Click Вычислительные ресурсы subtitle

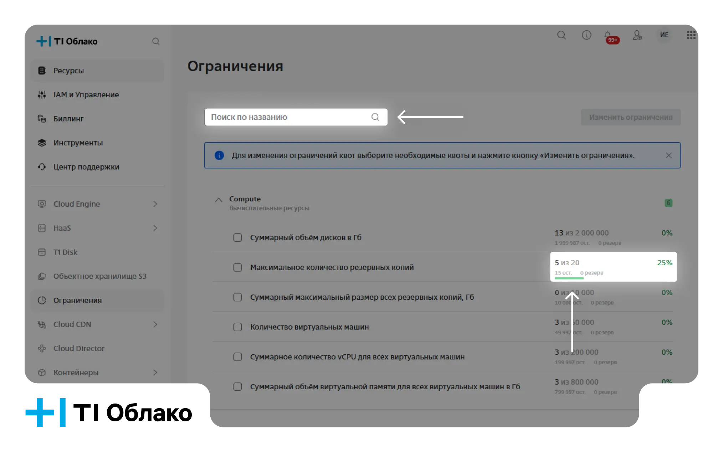(269, 208)
